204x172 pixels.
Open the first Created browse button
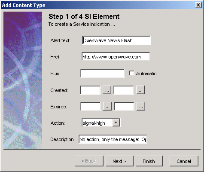[107, 90]
